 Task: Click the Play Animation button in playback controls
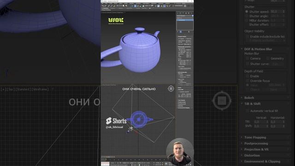click(x=158, y=163)
